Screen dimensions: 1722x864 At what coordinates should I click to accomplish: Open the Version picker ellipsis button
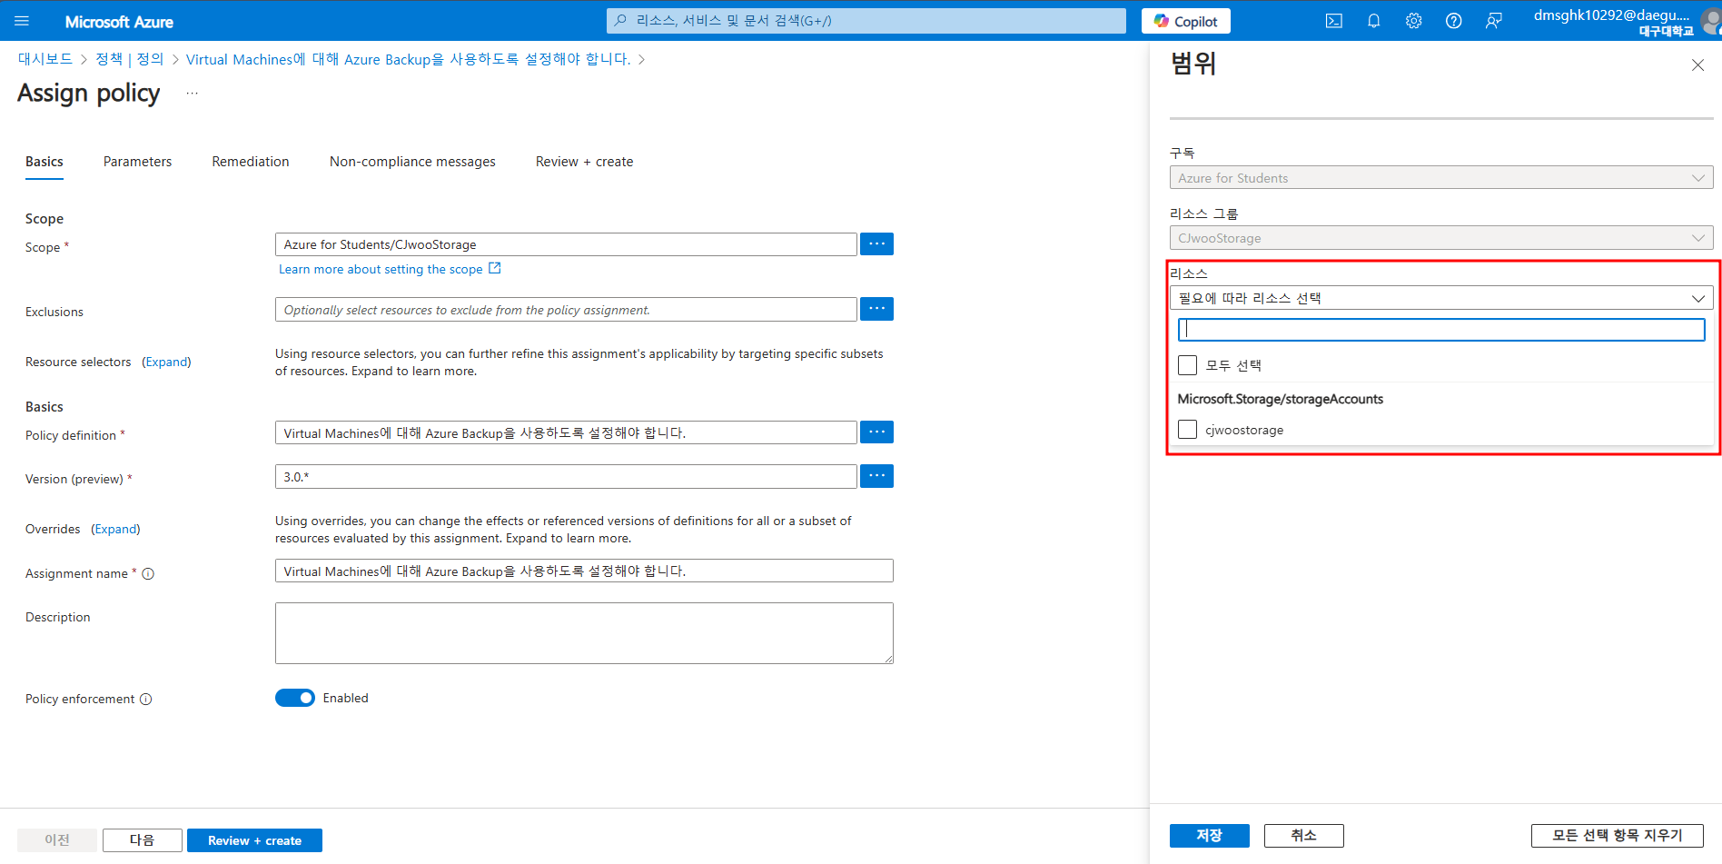click(x=876, y=476)
